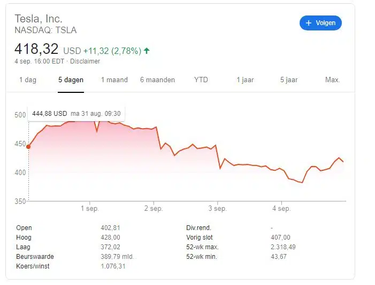This screenshot has height=285, width=375.
Task: Switch to the 1 maand range
Action: pos(114,80)
